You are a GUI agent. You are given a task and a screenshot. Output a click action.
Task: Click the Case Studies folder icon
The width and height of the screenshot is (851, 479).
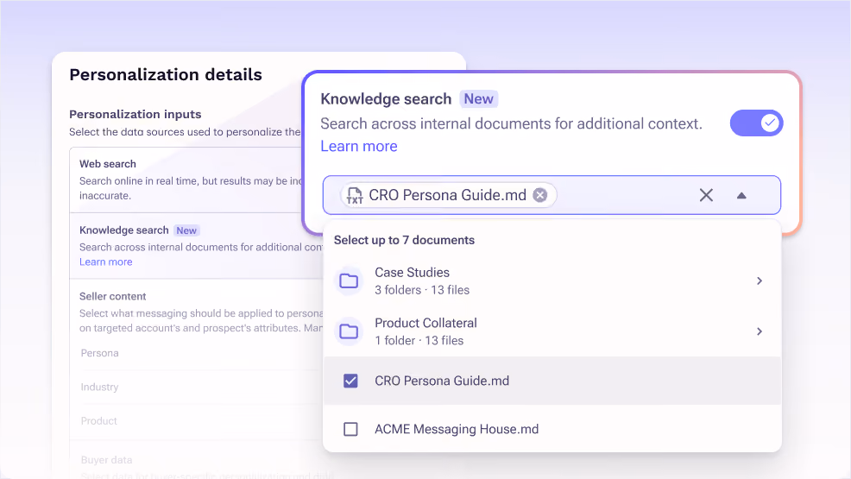point(349,281)
